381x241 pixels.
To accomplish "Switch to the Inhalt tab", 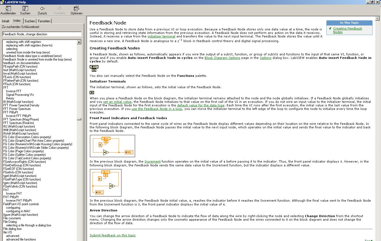I will point(5,21).
